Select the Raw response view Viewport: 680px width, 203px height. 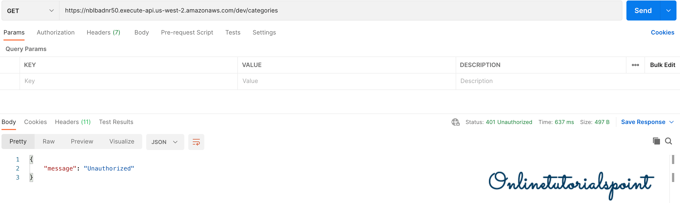pos(49,141)
